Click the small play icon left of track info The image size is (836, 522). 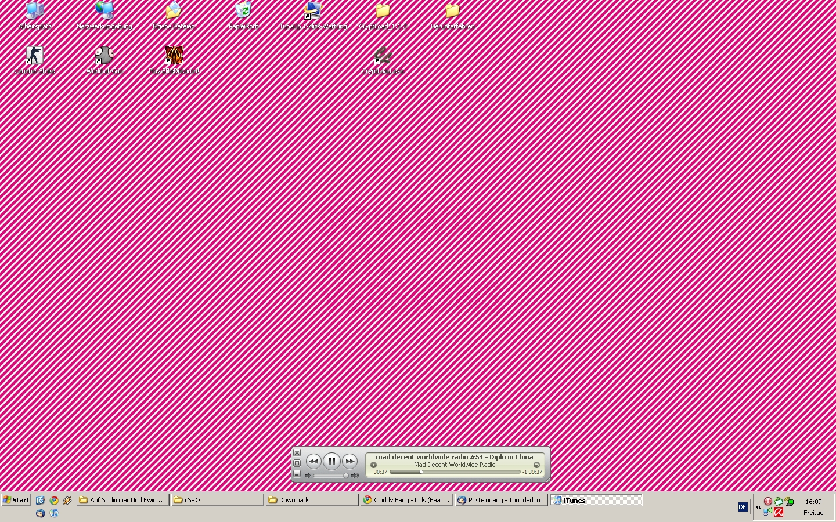click(x=373, y=465)
